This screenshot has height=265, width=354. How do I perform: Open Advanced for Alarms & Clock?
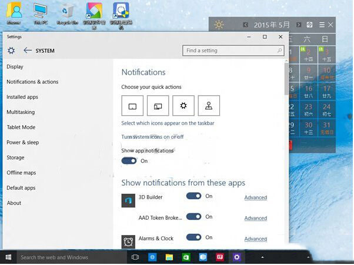[256, 239]
